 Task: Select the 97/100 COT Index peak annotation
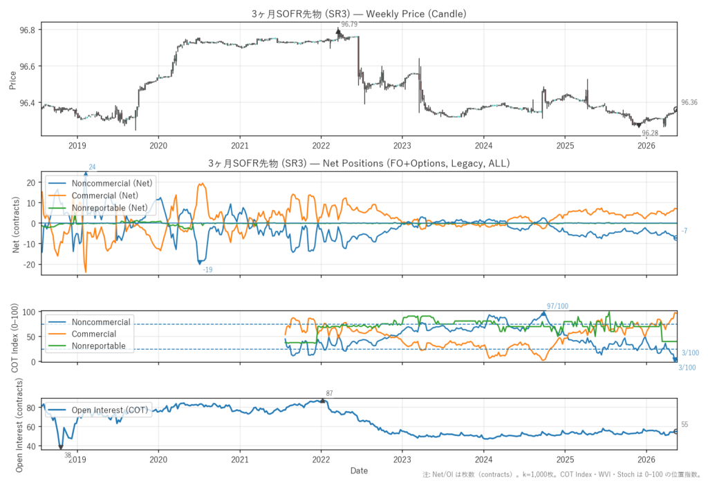click(x=557, y=306)
